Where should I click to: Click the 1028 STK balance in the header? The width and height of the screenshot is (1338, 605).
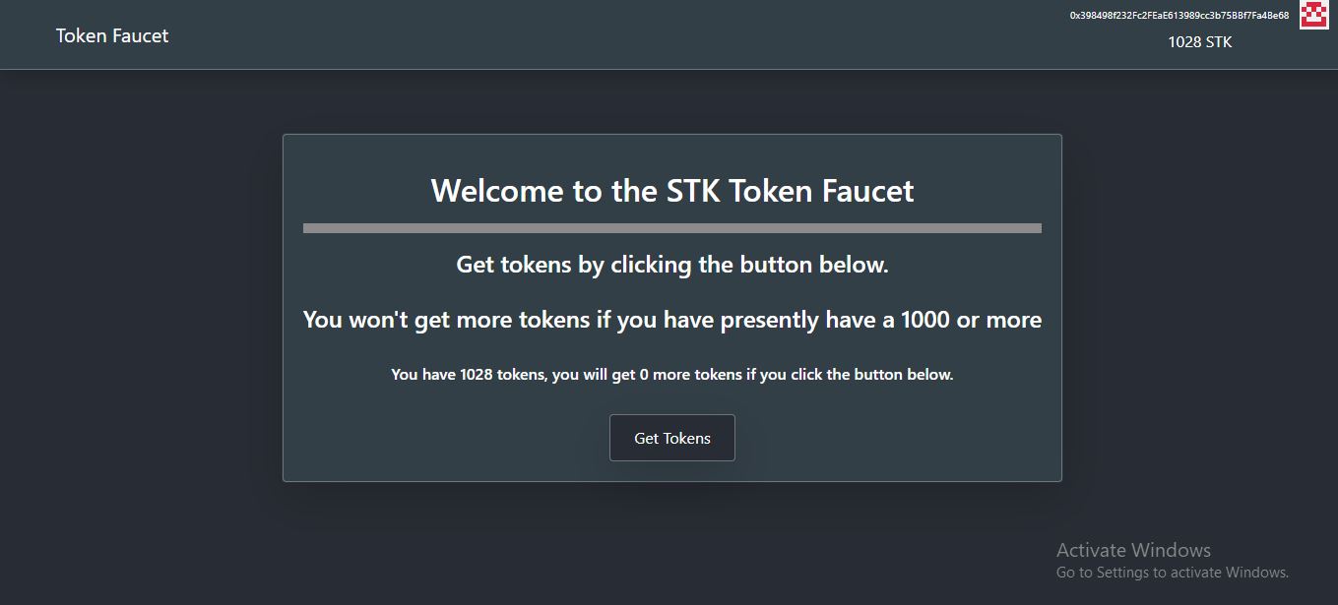(x=1199, y=42)
